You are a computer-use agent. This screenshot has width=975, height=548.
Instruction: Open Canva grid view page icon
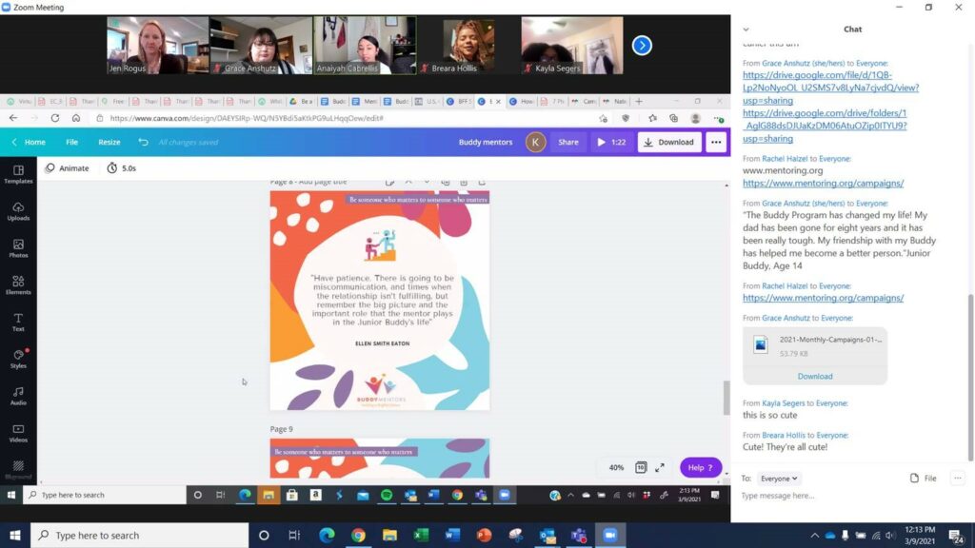[641, 467]
